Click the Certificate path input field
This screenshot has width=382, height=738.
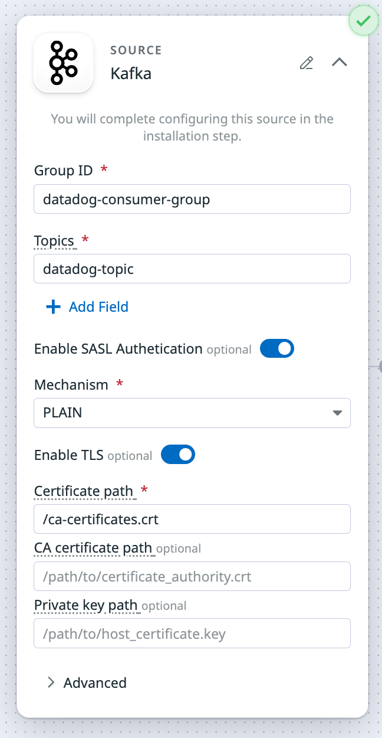(192, 519)
